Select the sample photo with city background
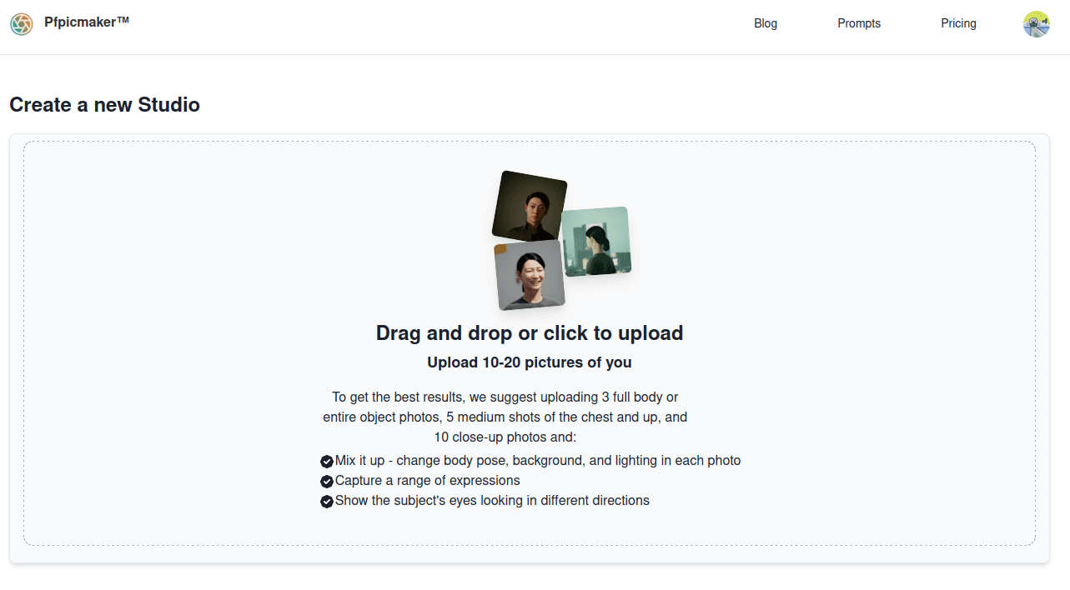This screenshot has height=590, width=1070. pos(596,242)
